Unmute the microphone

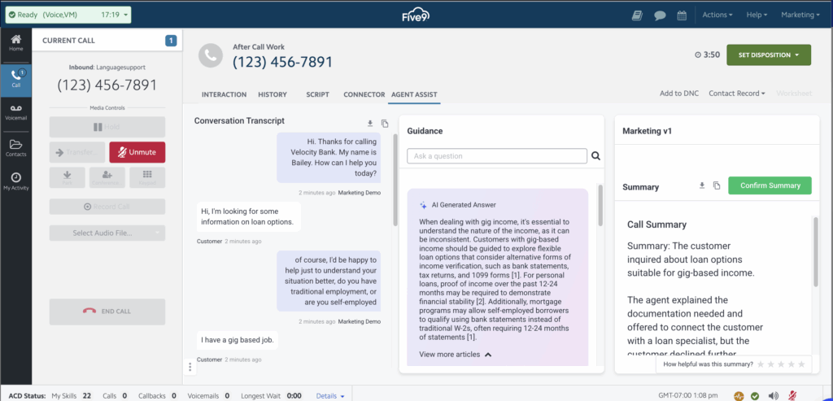point(137,151)
